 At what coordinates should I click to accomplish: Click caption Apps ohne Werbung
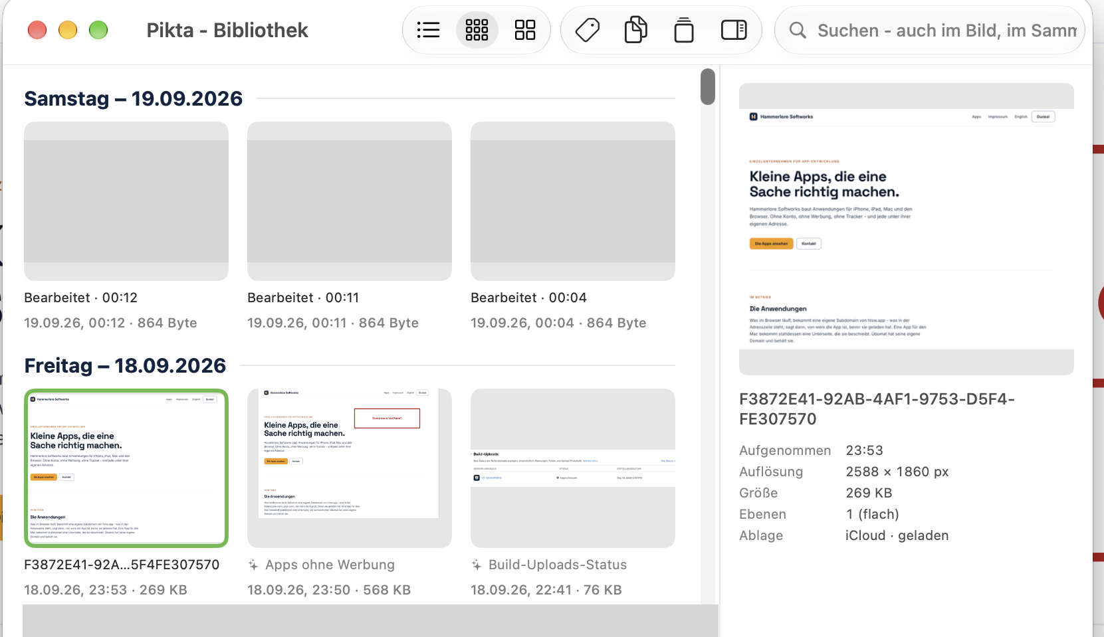coord(330,565)
